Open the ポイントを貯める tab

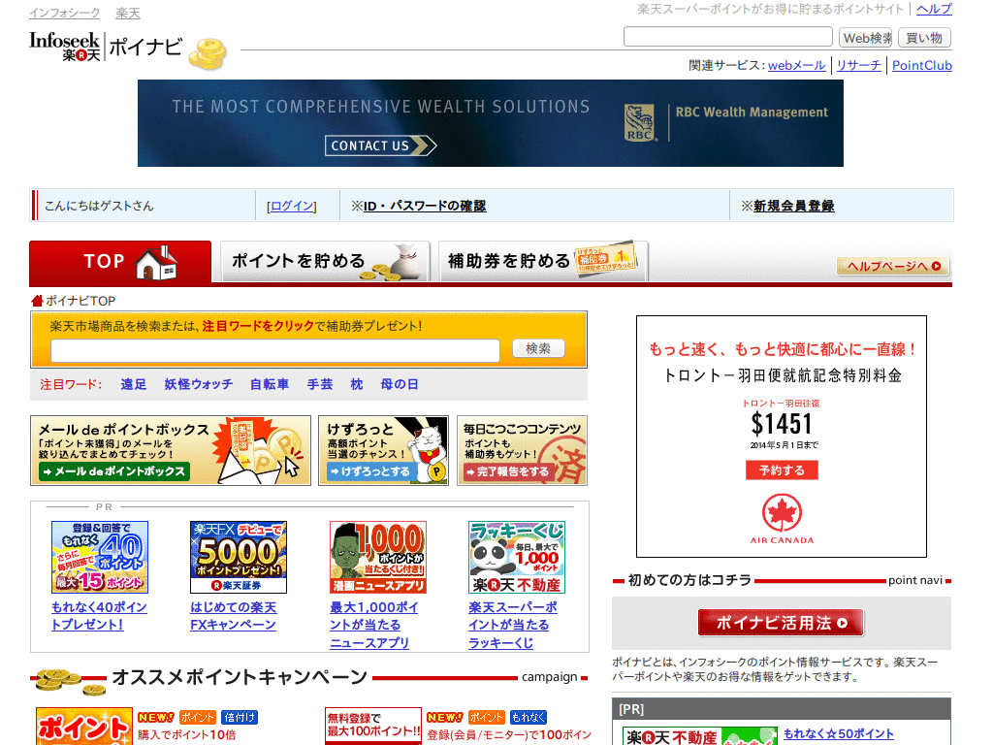coord(325,261)
